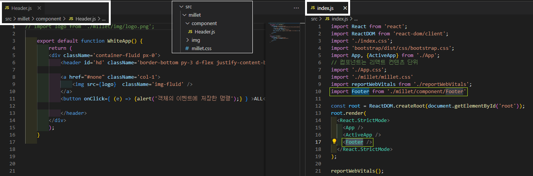Click the component breadcrumb above the left editor
This screenshot has width=533, height=176.
point(48,19)
